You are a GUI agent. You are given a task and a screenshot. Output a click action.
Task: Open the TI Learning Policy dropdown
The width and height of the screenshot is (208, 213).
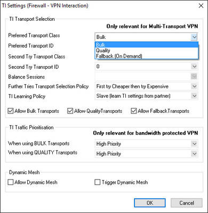click(194, 96)
